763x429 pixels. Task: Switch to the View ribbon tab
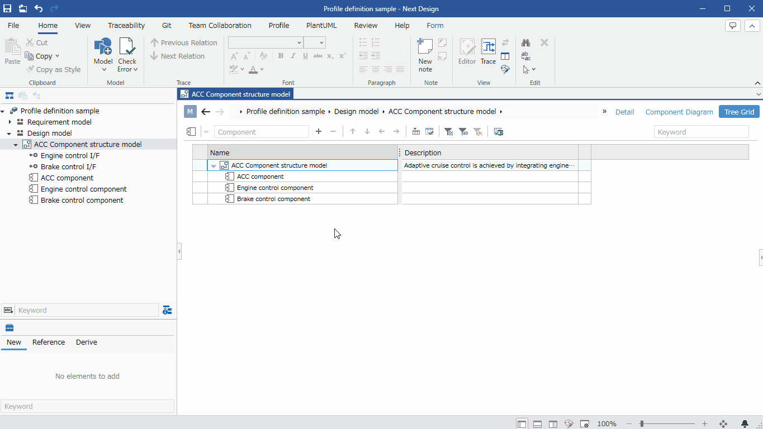coord(83,25)
